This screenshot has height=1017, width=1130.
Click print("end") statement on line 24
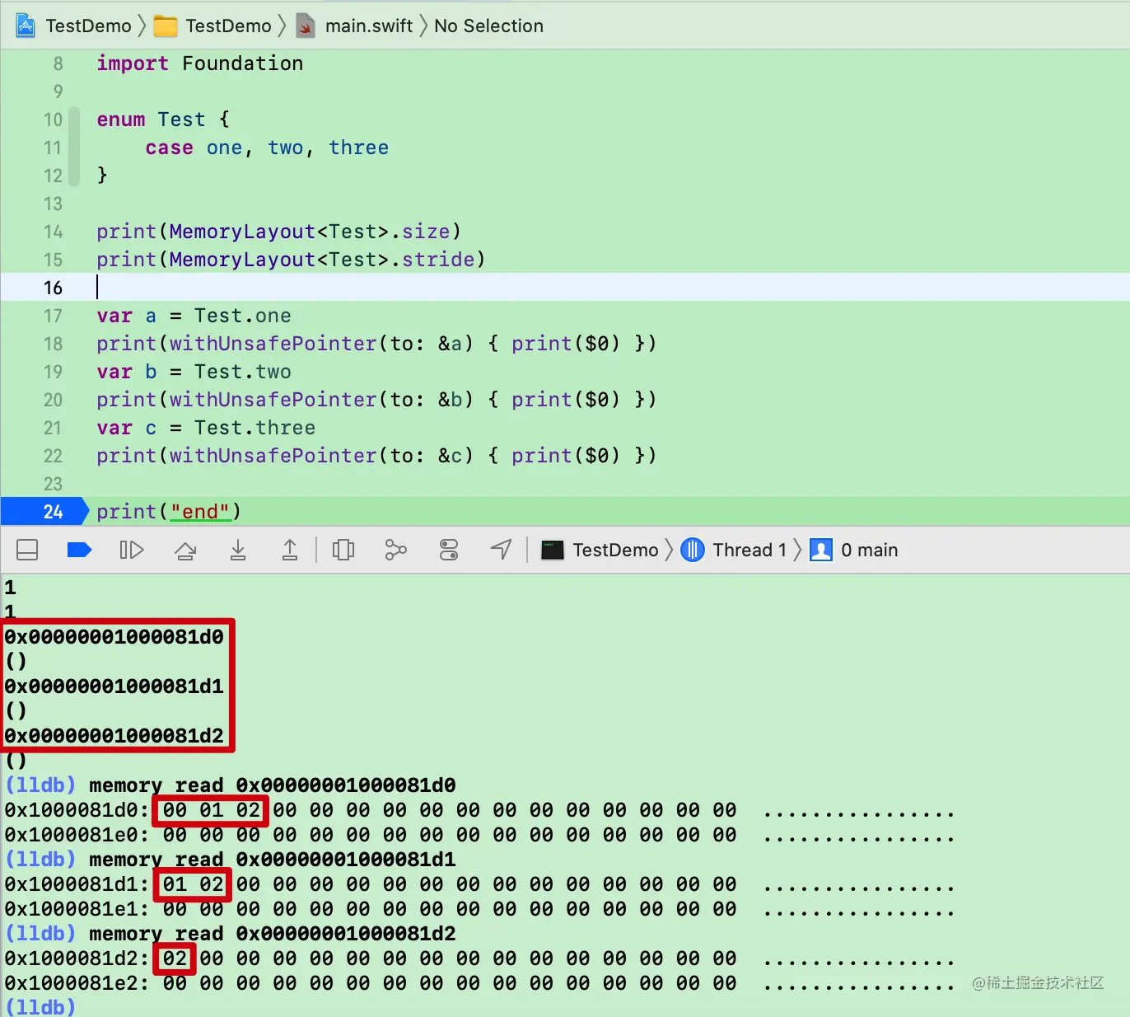click(x=169, y=512)
